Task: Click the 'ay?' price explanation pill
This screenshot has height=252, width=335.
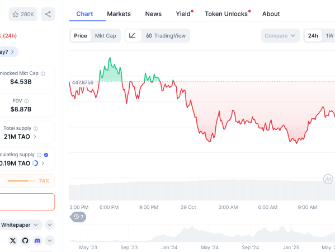Action: 8,52
